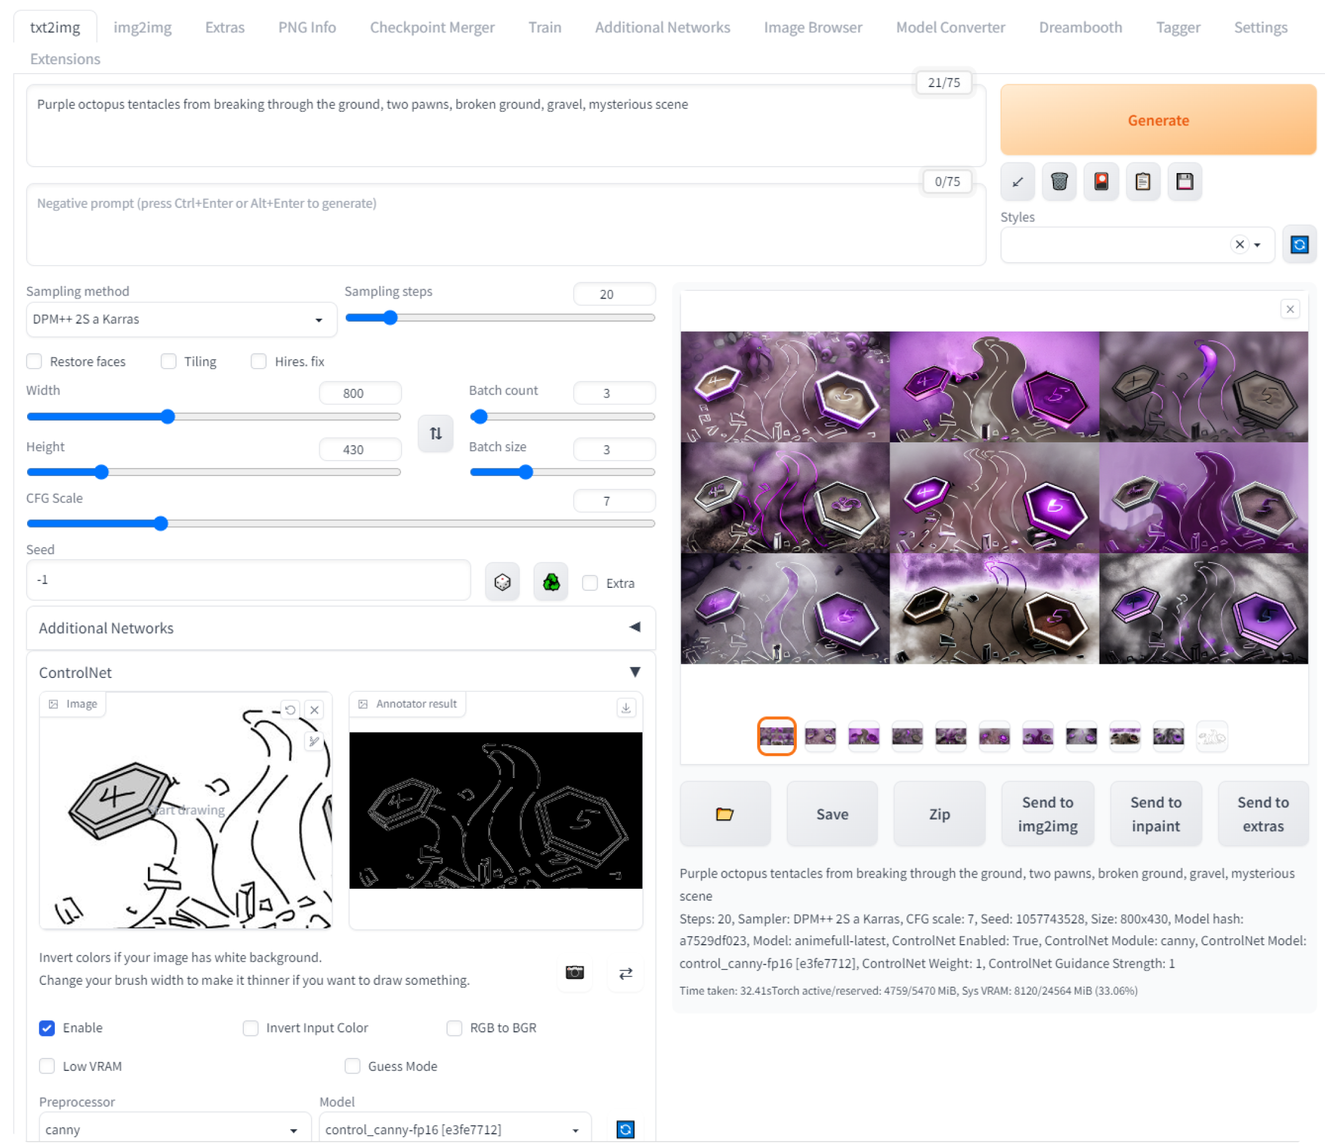This screenshot has height=1145, width=1325.
Task: Swap width and height with arrows icon
Action: 436,433
